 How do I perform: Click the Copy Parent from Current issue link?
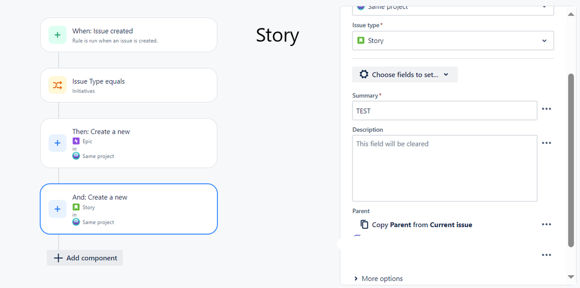422,225
